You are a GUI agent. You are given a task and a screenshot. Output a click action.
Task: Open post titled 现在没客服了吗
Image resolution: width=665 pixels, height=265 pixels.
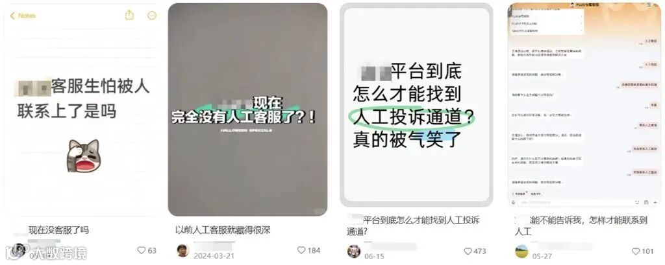tap(58, 230)
